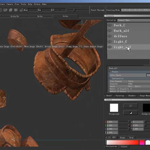Open the Sorted by Channel Name dropdown
The height and width of the screenshot is (150, 150).
click(133, 20)
